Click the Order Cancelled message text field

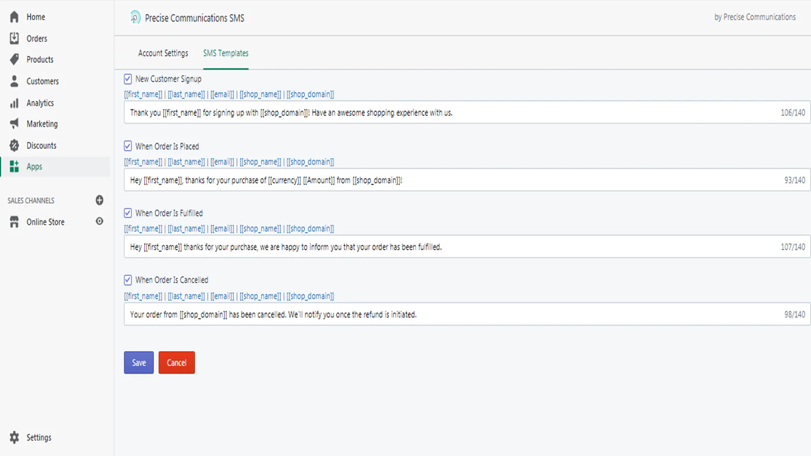tap(467, 314)
